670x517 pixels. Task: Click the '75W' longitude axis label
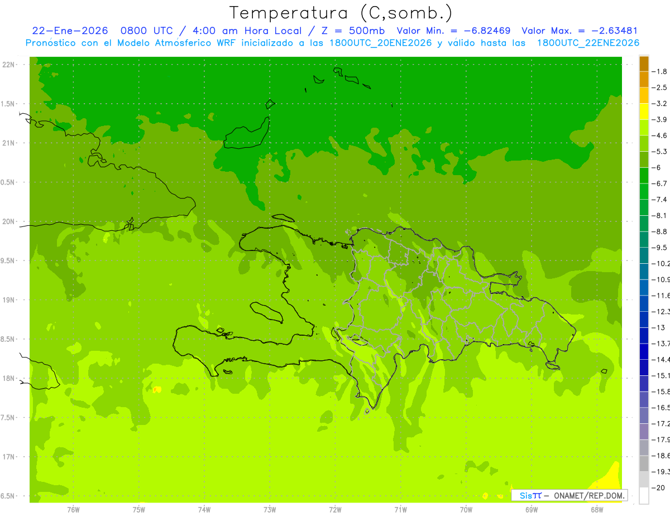(138, 510)
